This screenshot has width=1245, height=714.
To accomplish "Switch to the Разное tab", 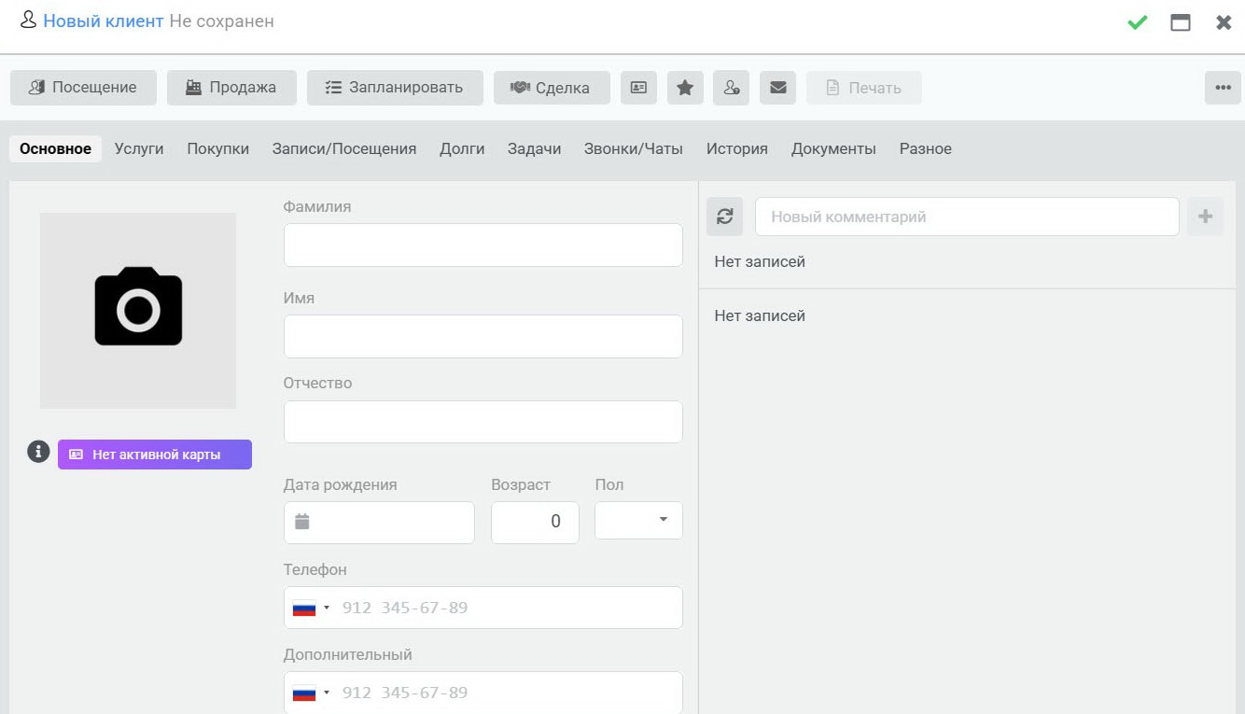I will pyautogui.click(x=925, y=148).
